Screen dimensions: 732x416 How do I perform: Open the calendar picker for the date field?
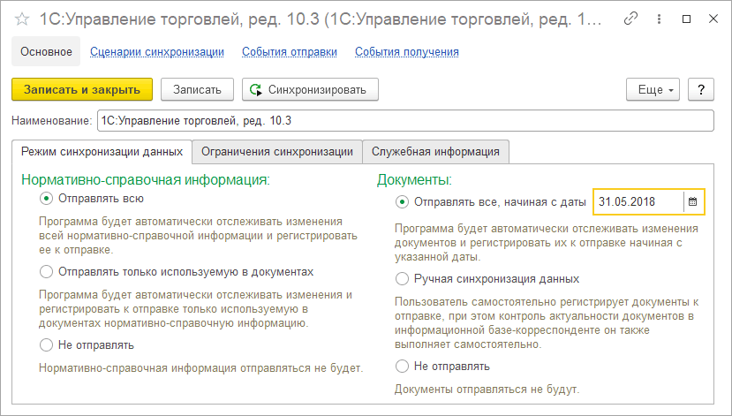(x=693, y=201)
